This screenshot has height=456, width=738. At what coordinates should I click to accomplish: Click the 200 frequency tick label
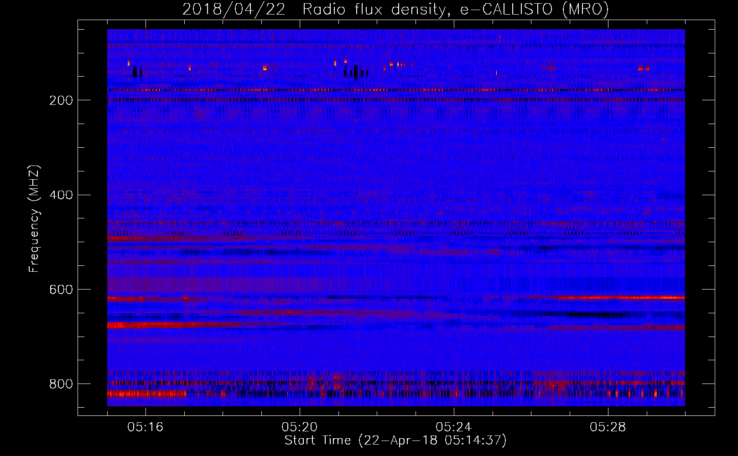click(x=61, y=100)
